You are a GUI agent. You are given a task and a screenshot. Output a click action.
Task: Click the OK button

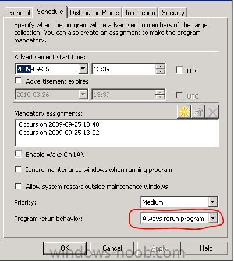point(65,248)
